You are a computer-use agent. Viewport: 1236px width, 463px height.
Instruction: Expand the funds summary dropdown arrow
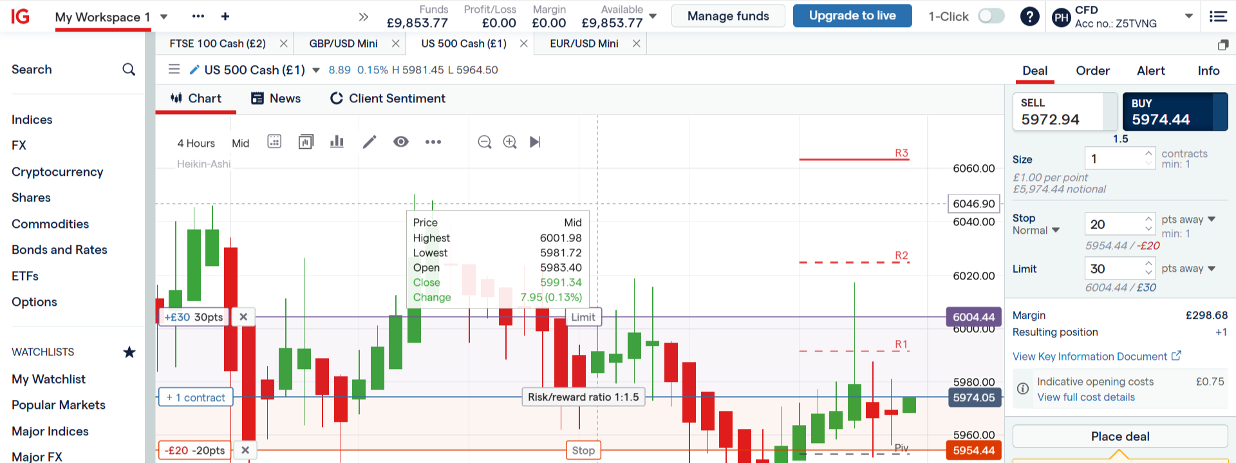[x=653, y=16]
